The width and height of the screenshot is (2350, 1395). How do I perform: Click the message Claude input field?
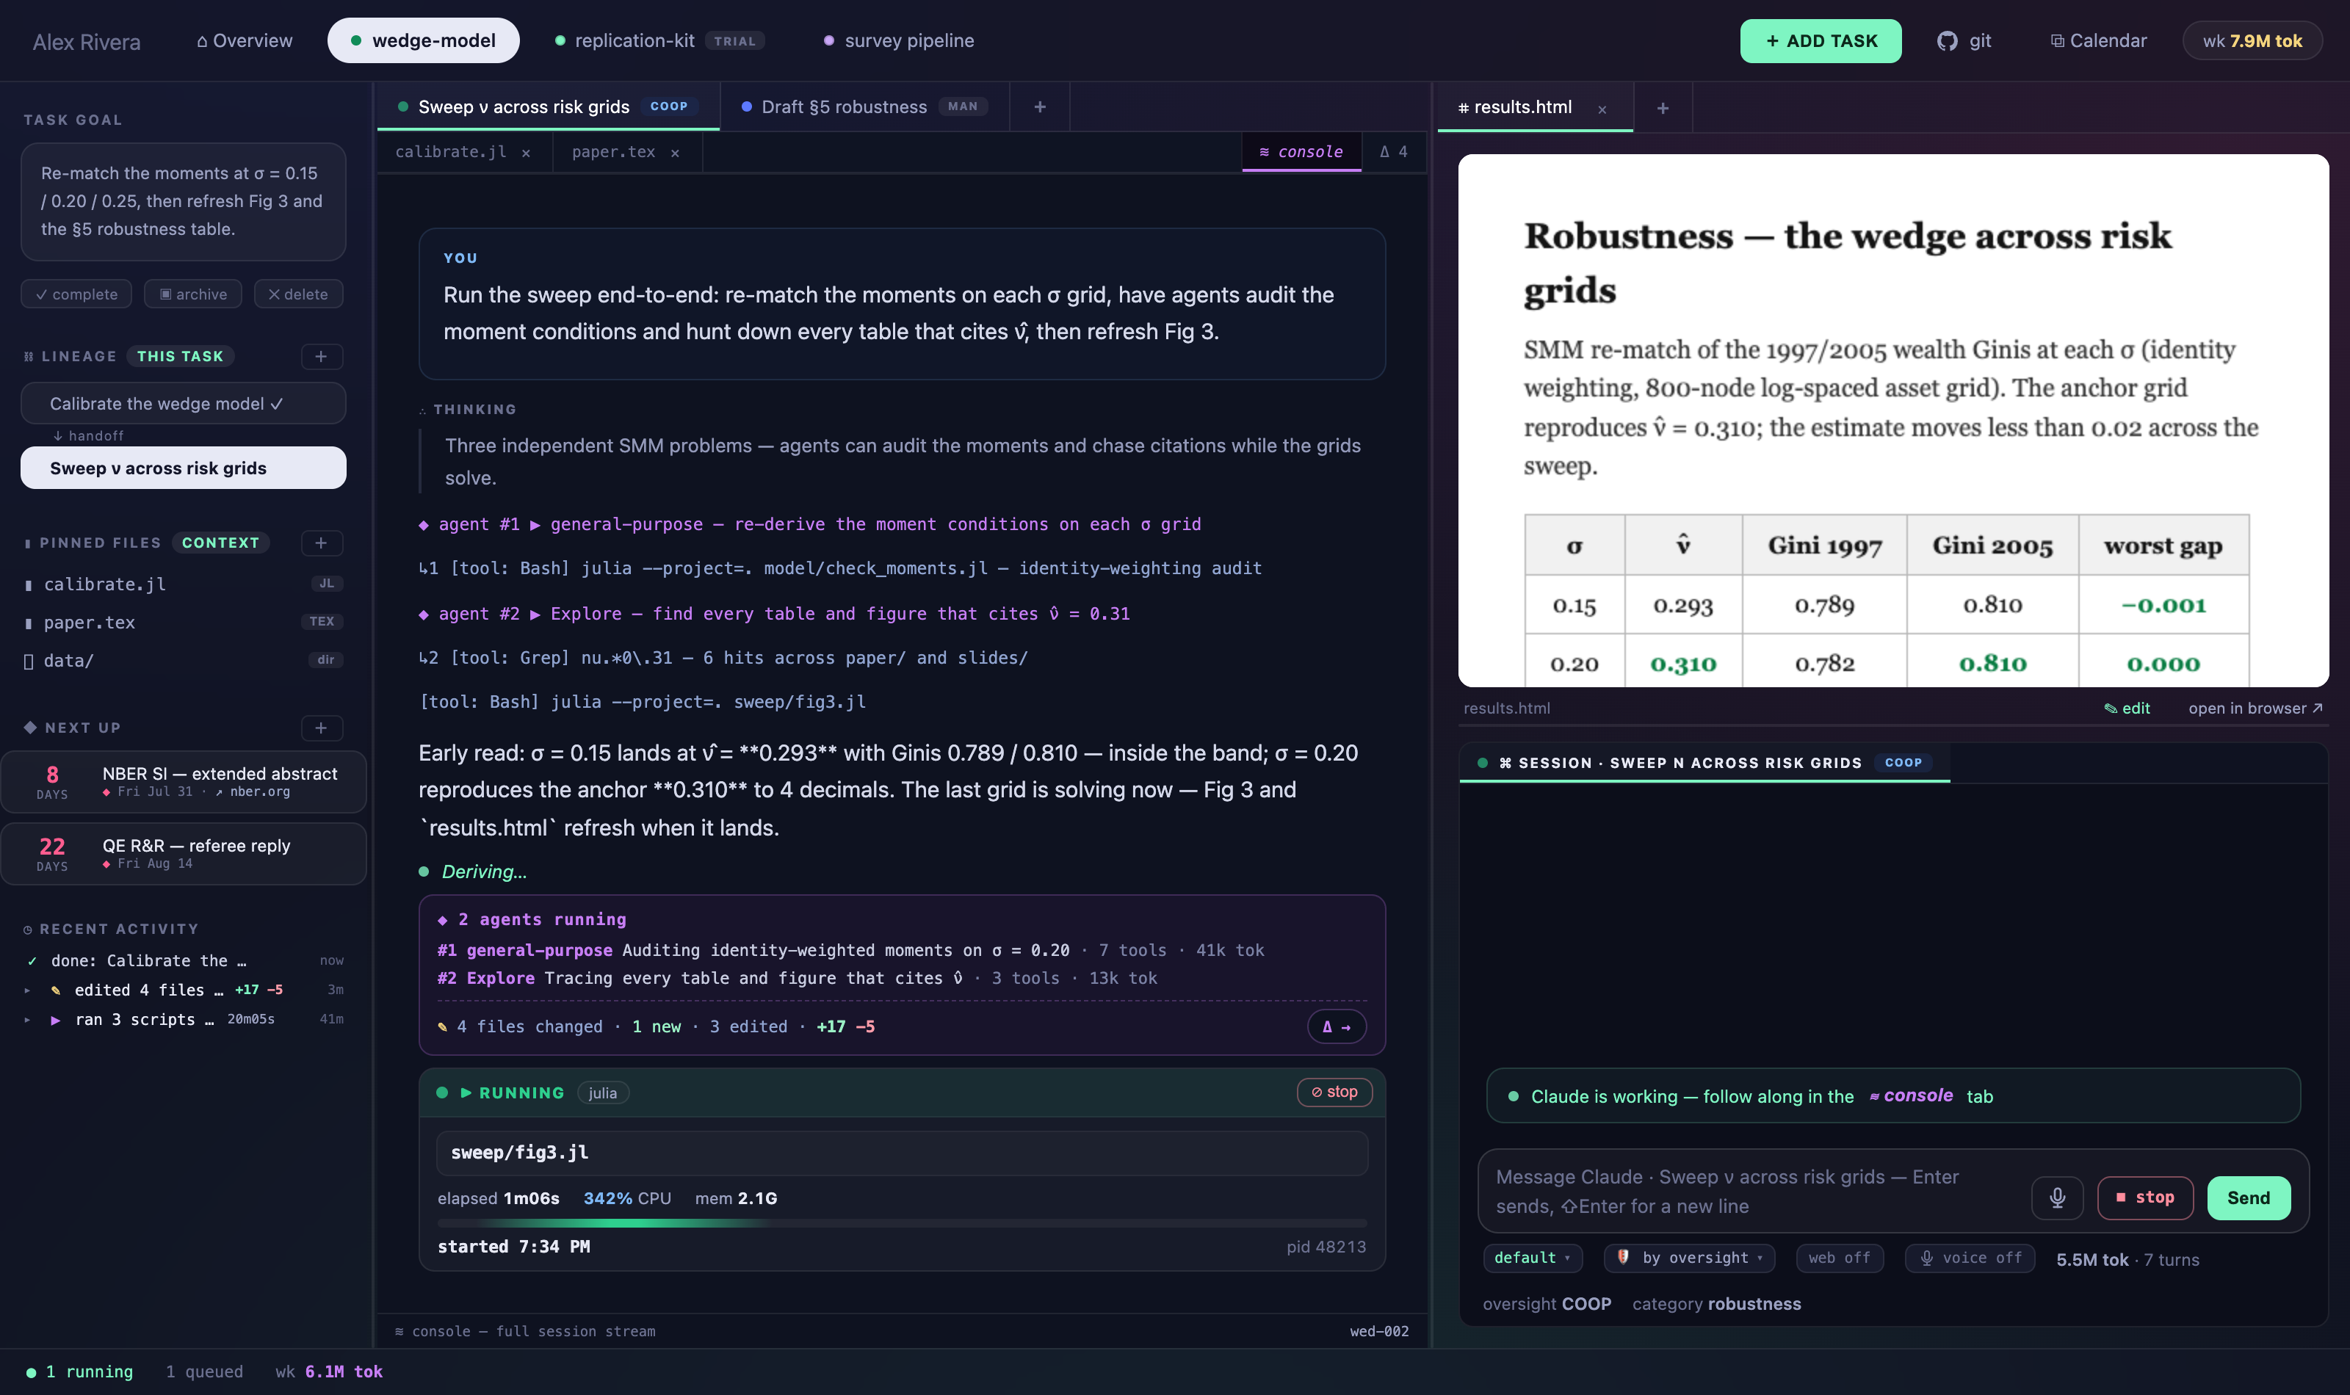(1749, 1191)
